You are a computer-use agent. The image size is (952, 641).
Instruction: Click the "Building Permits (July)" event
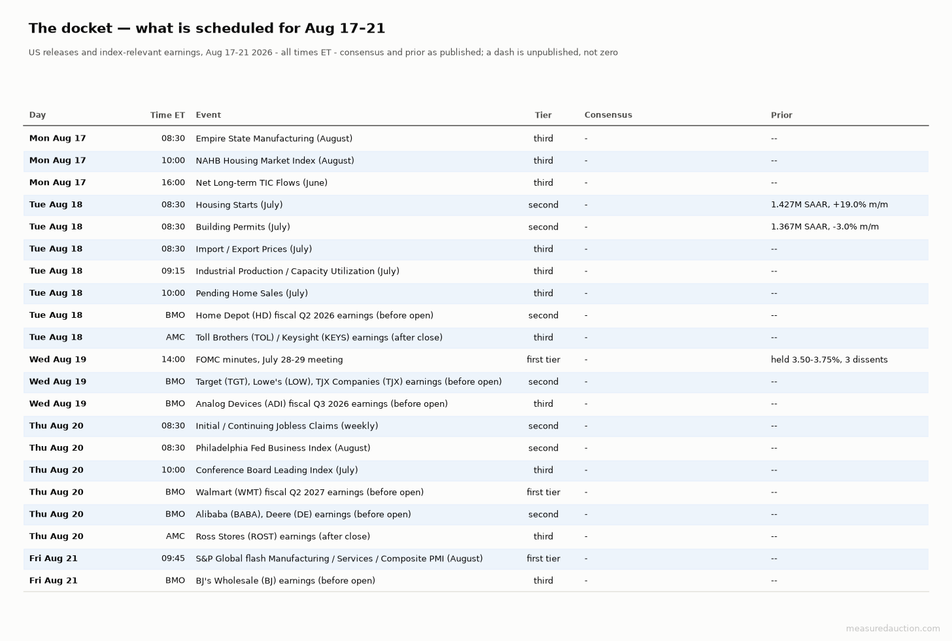tap(243, 227)
